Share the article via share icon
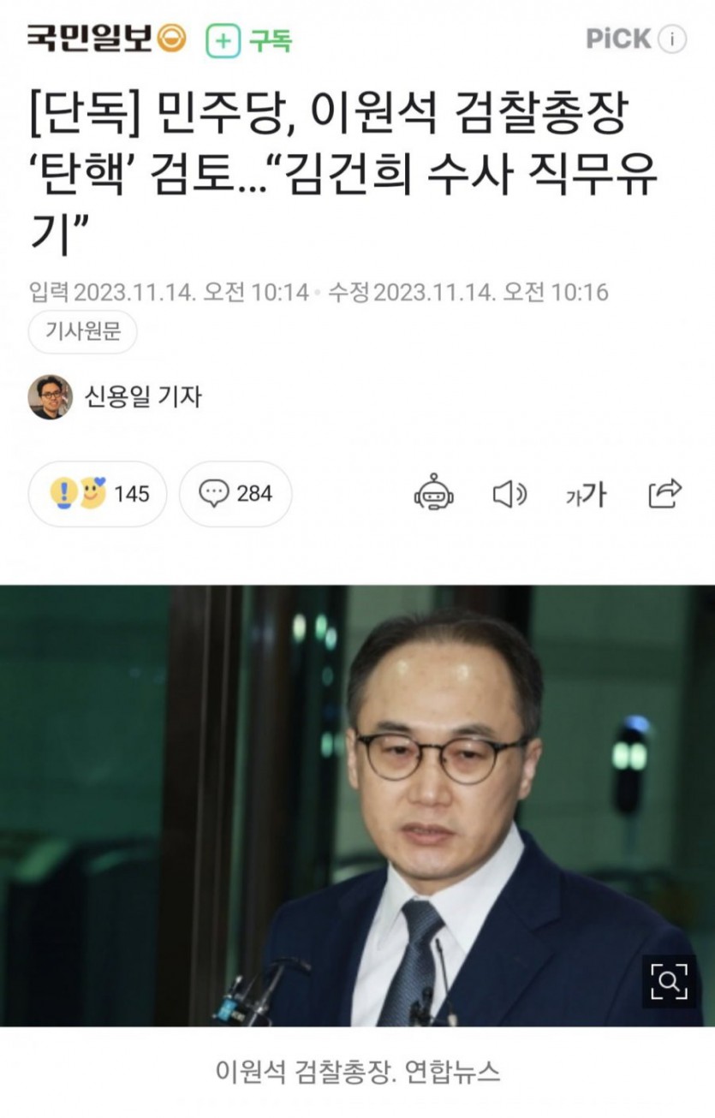The image size is (715, 1118). (x=665, y=493)
